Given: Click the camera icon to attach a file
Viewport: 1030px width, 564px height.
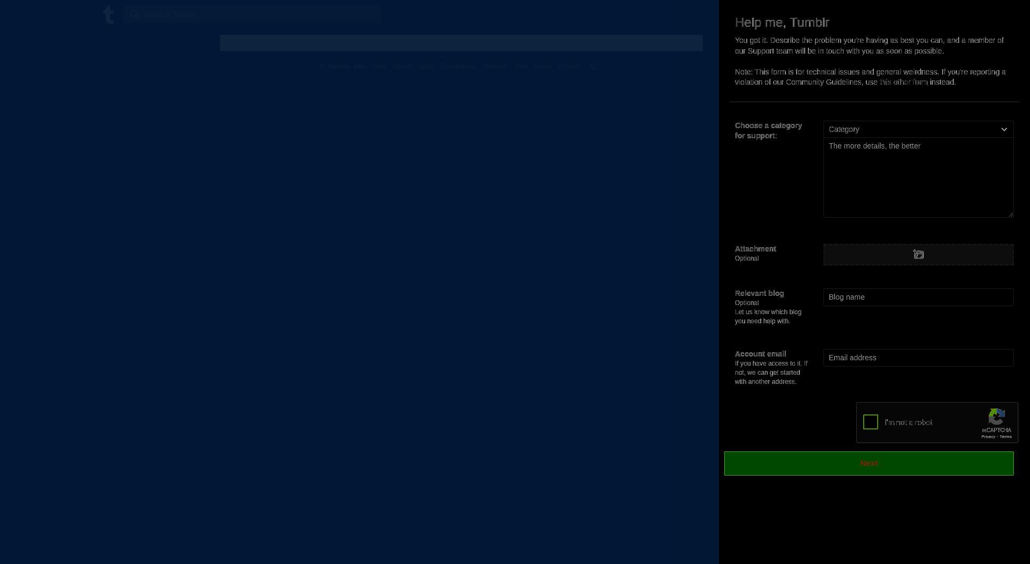Looking at the screenshot, I should tap(918, 255).
